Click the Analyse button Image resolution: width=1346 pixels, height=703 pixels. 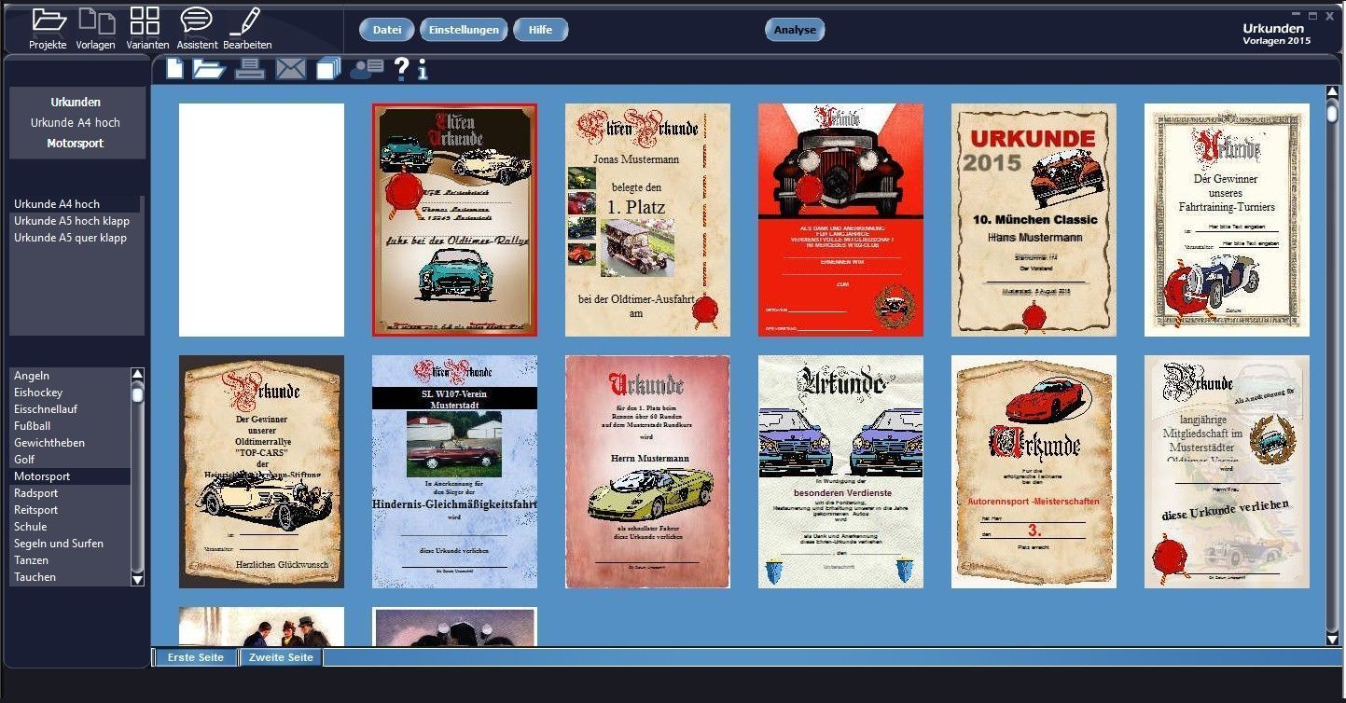tap(794, 30)
